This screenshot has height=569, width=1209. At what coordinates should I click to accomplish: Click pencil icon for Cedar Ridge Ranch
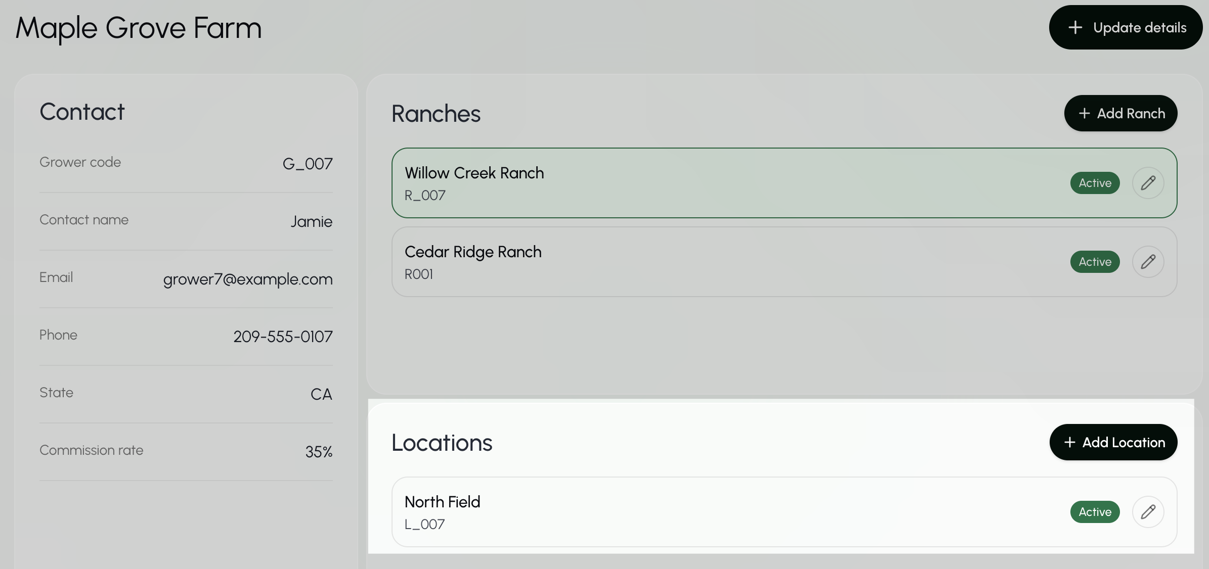pyautogui.click(x=1148, y=262)
